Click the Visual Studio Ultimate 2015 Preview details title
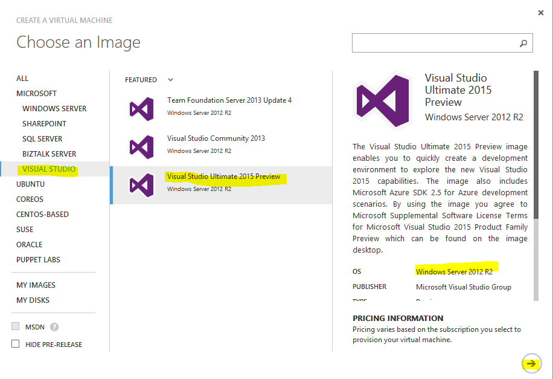This screenshot has height=379, width=553. [458, 90]
